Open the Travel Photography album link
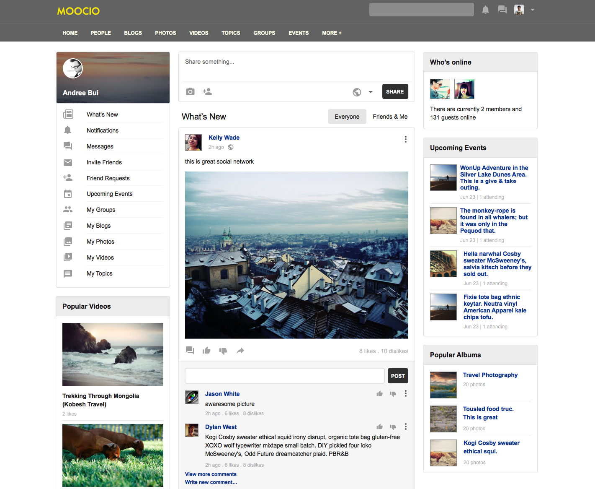The height and width of the screenshot is (489, 595). [490, 375]
